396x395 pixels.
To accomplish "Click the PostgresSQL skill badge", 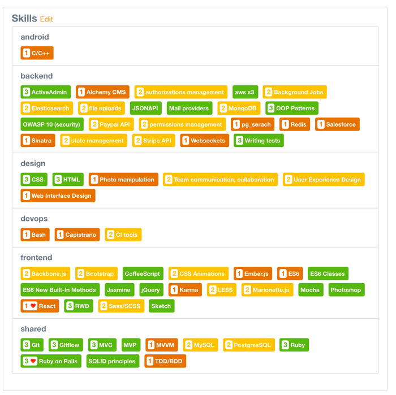I will point(249,345).
